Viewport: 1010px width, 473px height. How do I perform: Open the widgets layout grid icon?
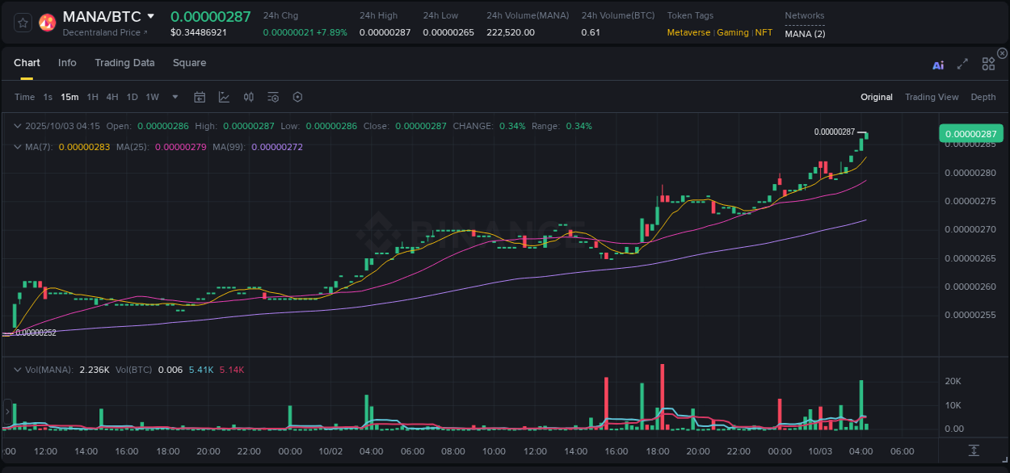click(x=988, y=64)
